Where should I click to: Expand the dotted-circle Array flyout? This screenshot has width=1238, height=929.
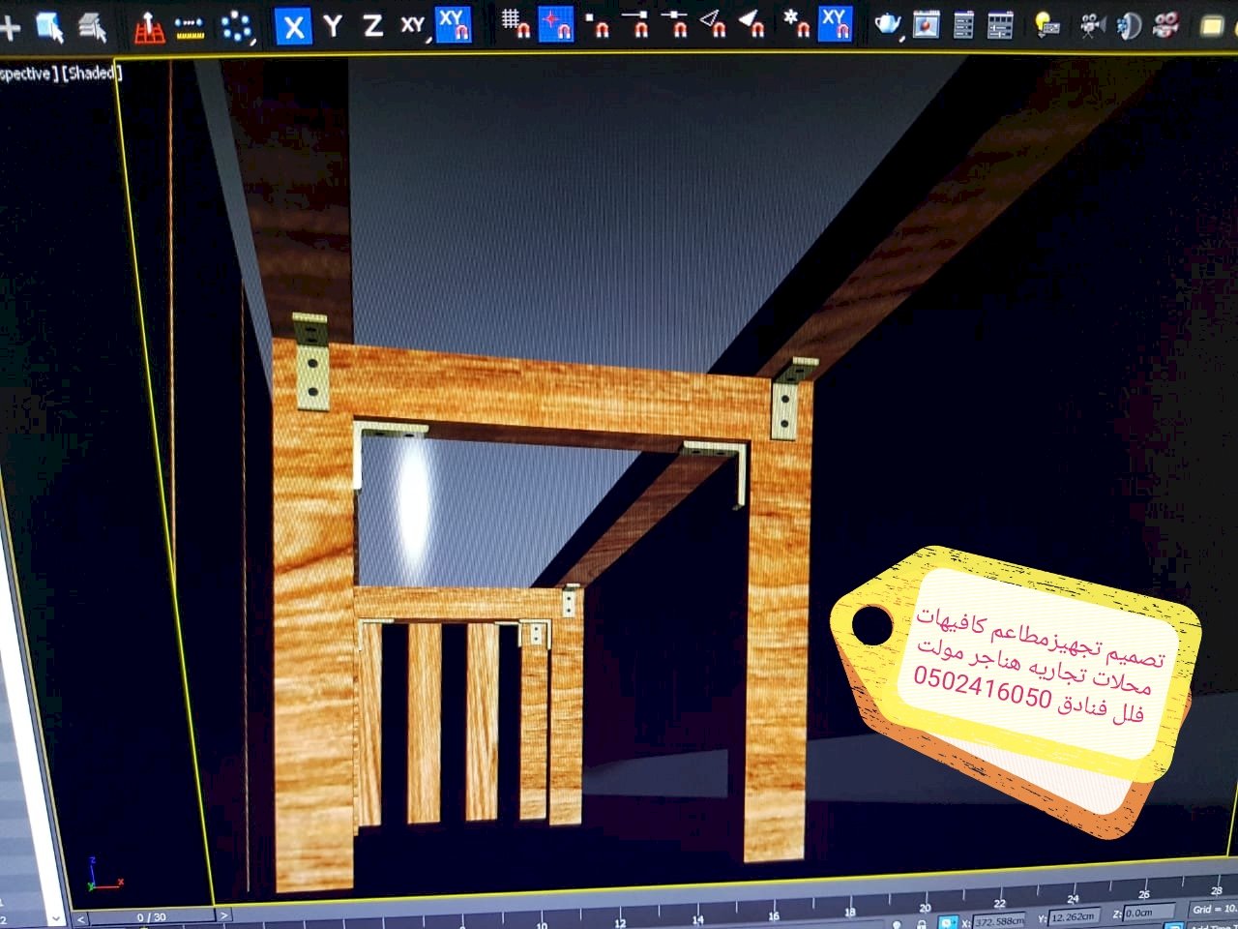click(236, 27)
